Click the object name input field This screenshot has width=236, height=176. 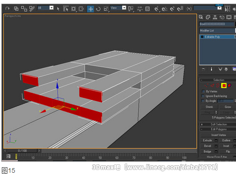tap(217, 24)
